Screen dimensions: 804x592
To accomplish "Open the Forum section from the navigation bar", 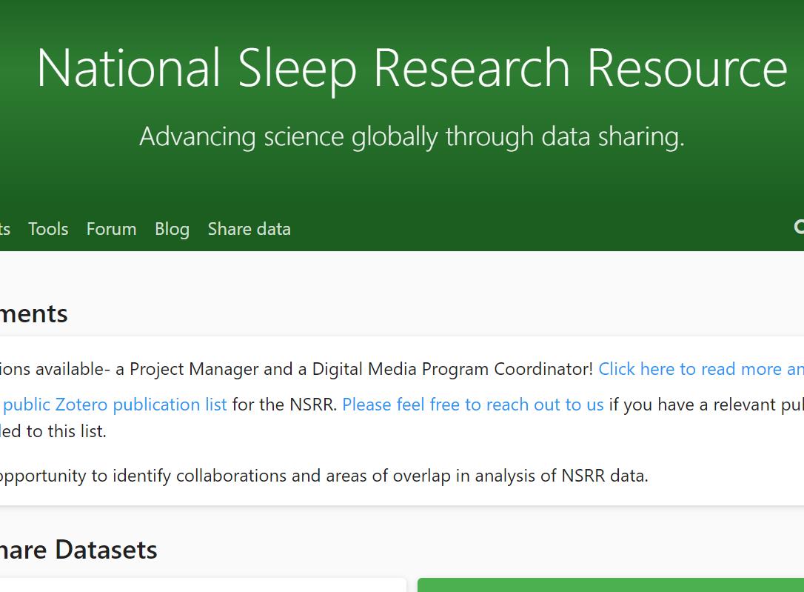I will click(111, 229).
